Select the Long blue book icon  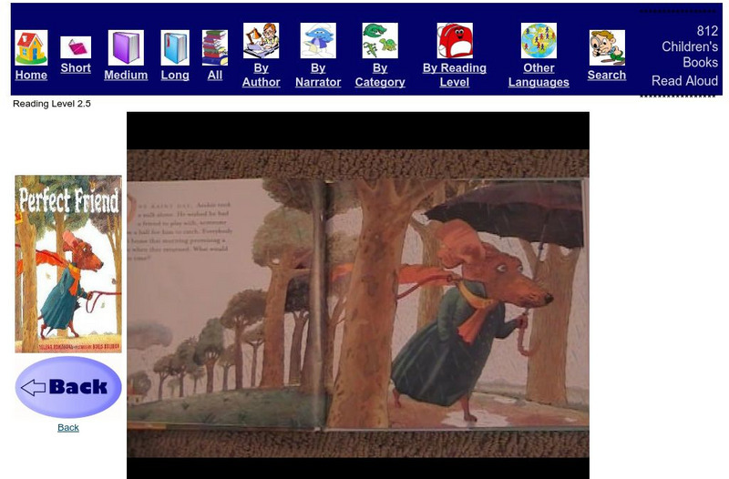[175, 48]
